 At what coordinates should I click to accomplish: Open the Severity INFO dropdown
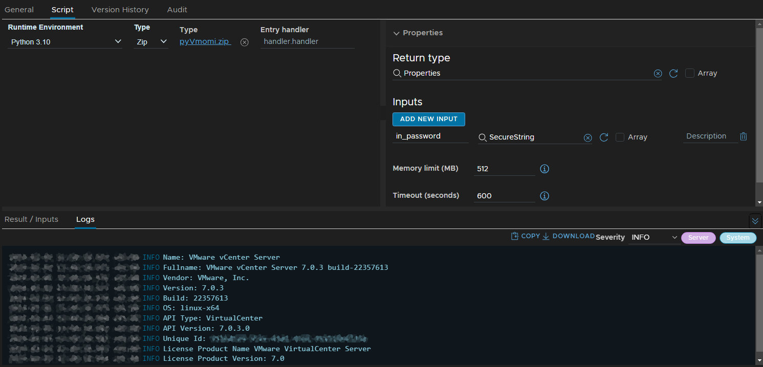point(653,237)
